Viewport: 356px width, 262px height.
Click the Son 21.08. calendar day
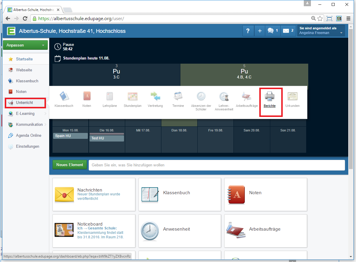click(288, 140)
